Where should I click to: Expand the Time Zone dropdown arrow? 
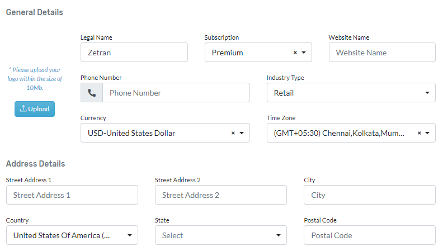click(427, 133)
